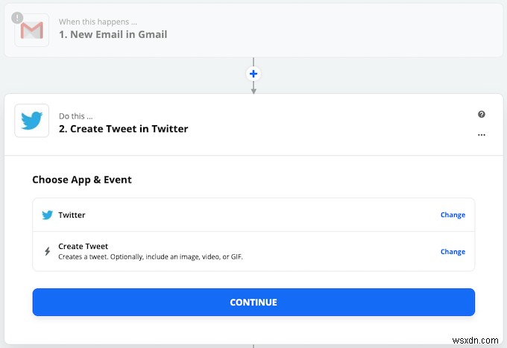Click the connector arrow below the plus button

253,89
